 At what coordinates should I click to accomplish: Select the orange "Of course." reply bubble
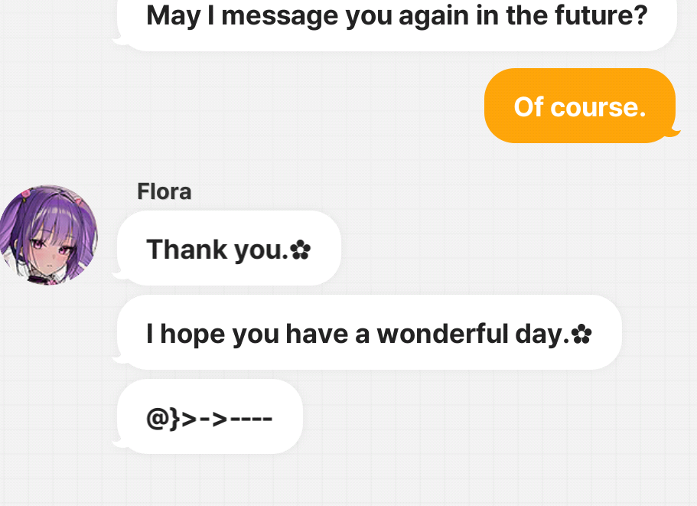point(579,106)
